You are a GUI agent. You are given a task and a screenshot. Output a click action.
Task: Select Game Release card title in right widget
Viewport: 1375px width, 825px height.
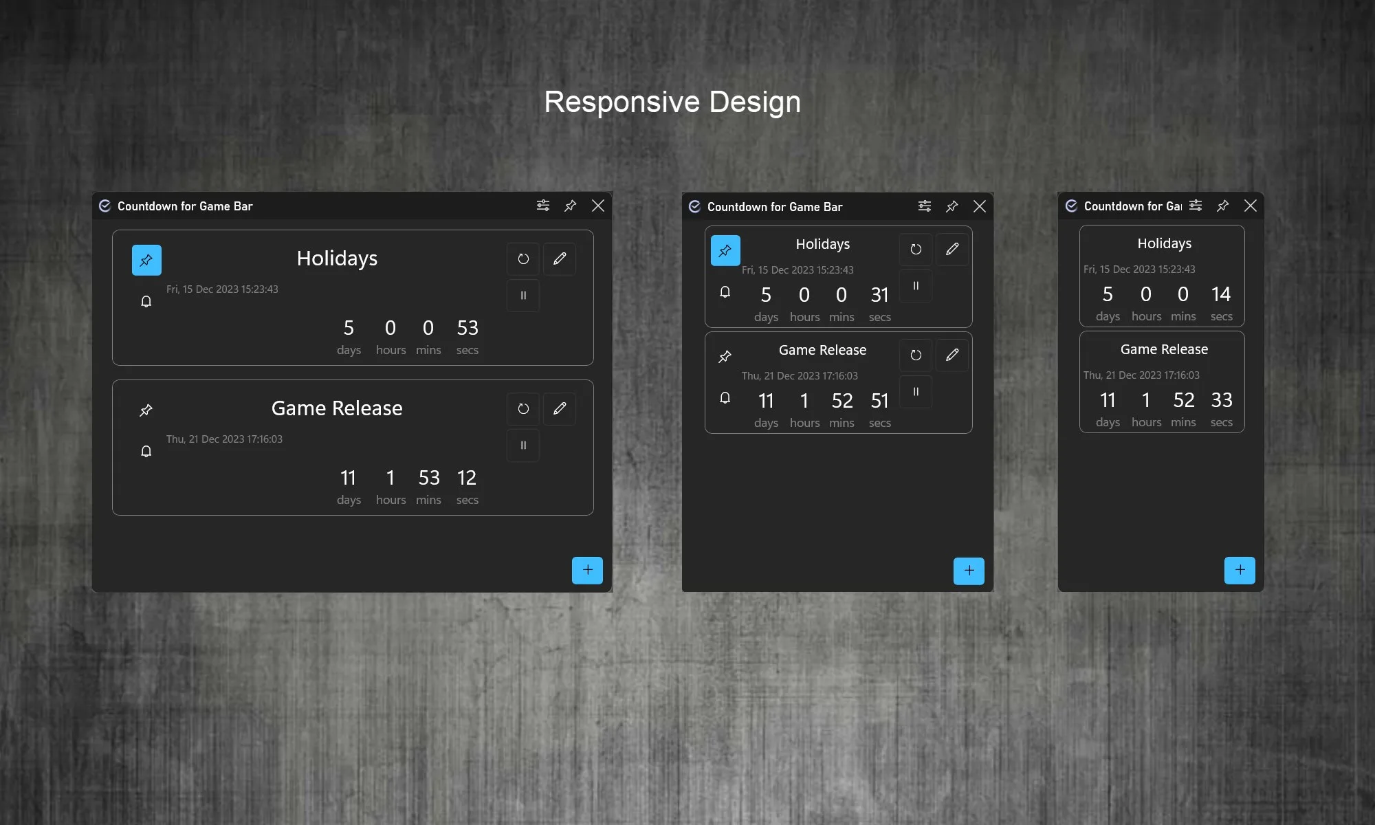point(1164,349)
